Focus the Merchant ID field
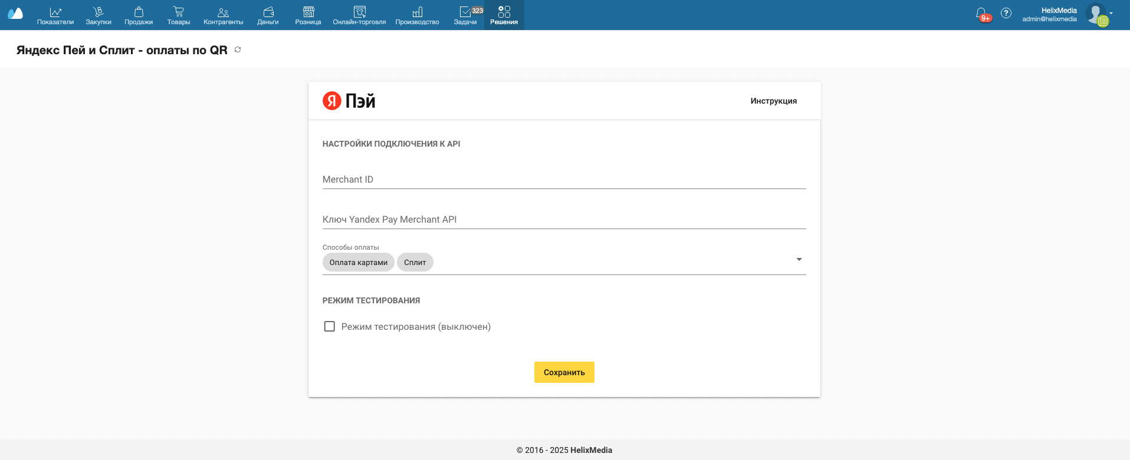Image resolution: width=1130 pixels, height=460 pixels. (x=564, y=179)
